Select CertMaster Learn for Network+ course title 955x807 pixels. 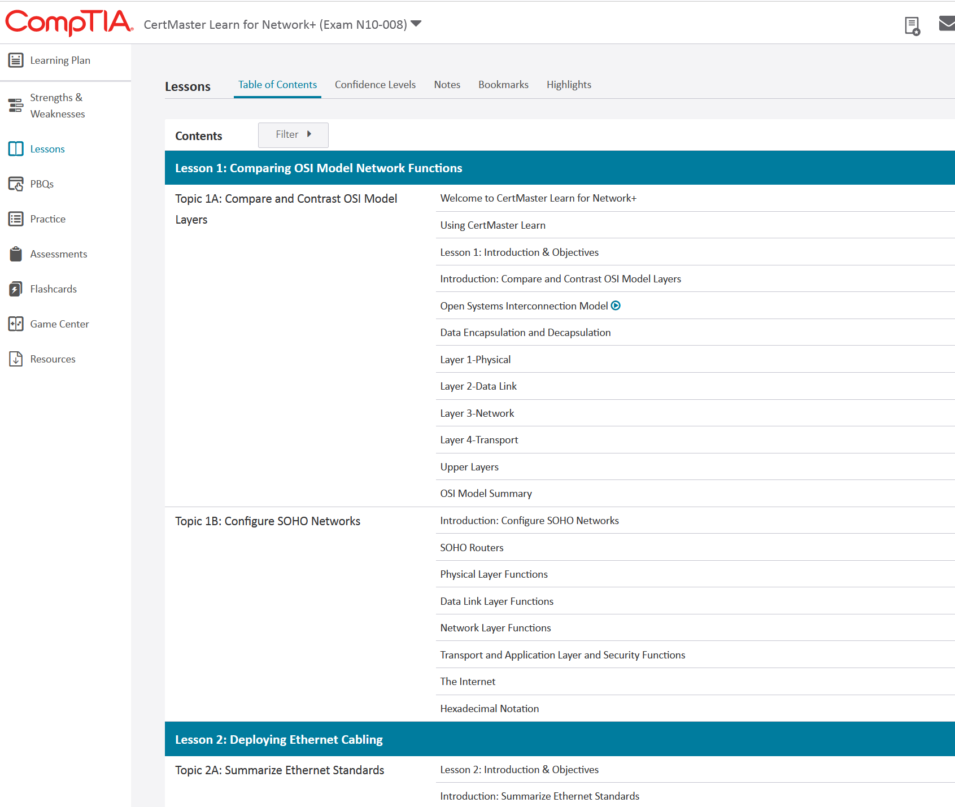(x=275, y=24)
